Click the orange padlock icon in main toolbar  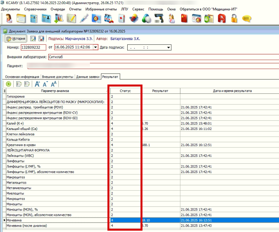coord(234,18)
